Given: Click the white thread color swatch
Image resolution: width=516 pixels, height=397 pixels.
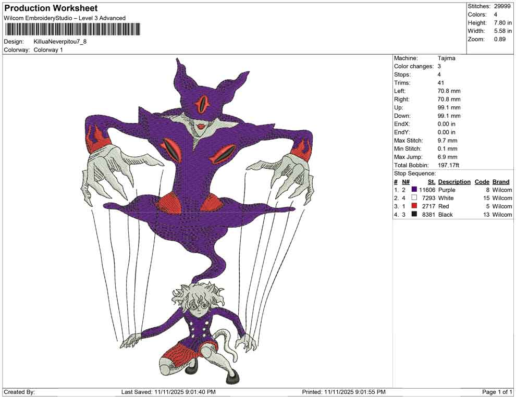Looking at the screenshot, I should click(414, 197).
